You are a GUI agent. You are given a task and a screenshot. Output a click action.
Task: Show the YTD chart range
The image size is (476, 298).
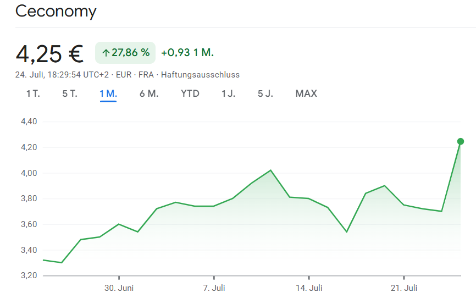coord(190,93)
